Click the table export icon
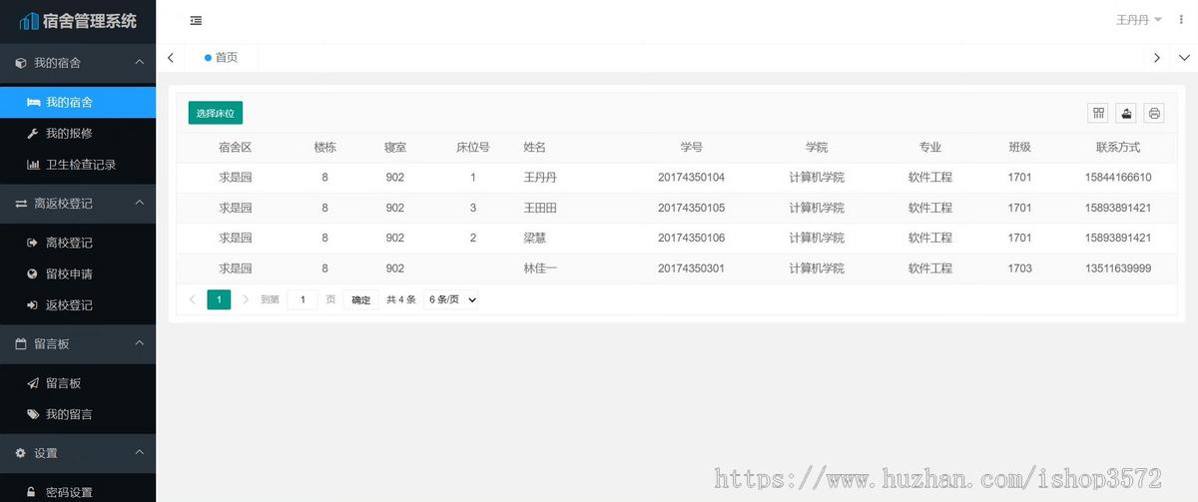Viewport: 1198px width, 502px height. [x=1126, y=113]
